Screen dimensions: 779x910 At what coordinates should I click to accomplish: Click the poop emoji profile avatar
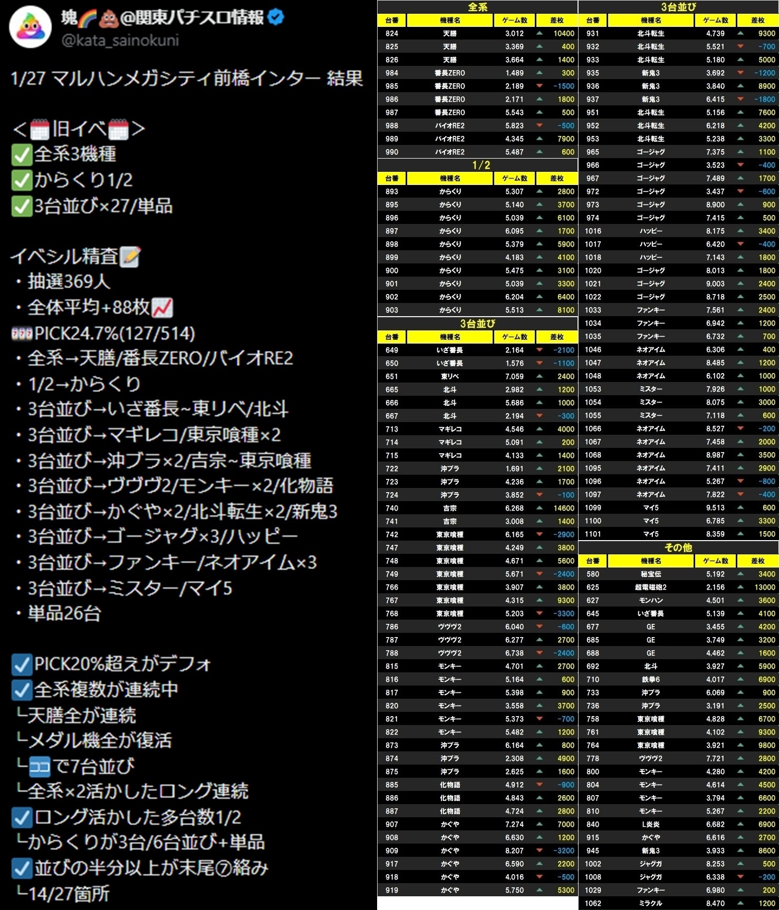tap(31, 27)
